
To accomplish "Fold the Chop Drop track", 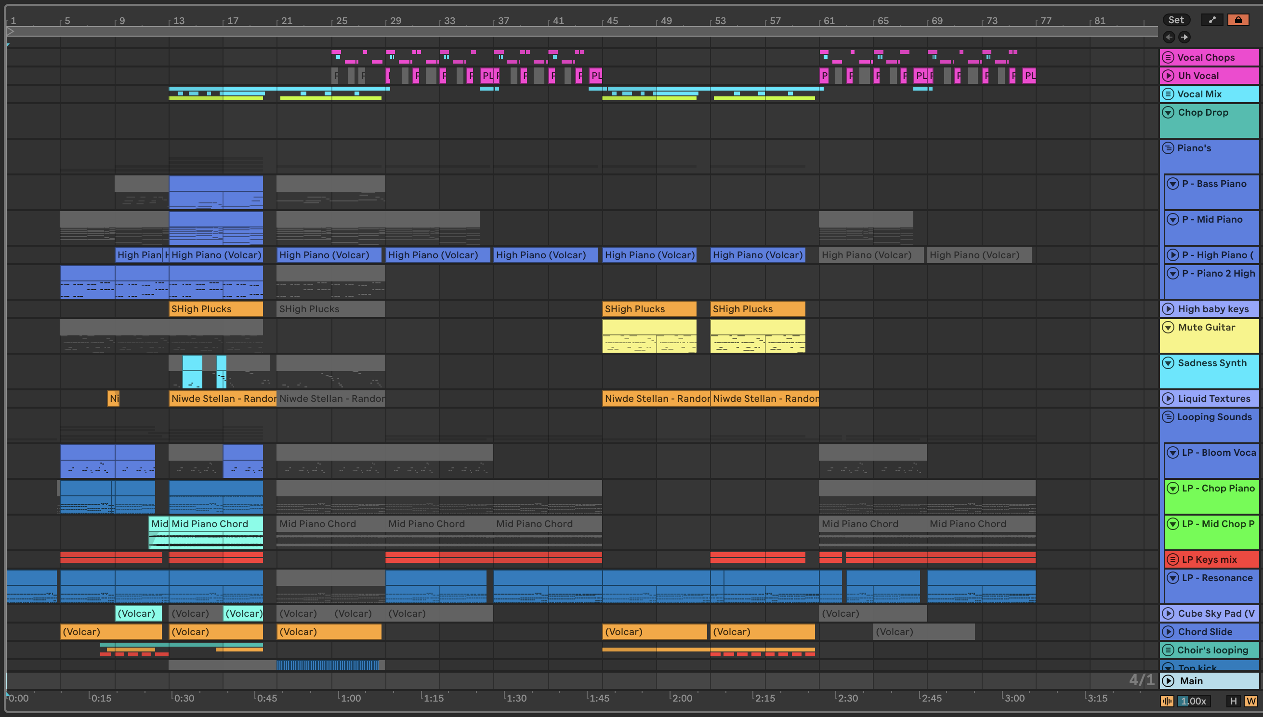I will 1168,112.
